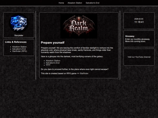Click the 'Here is a glimpse' sentence
The width and height of the screenshot is (158, 118).
coord(72,57)
